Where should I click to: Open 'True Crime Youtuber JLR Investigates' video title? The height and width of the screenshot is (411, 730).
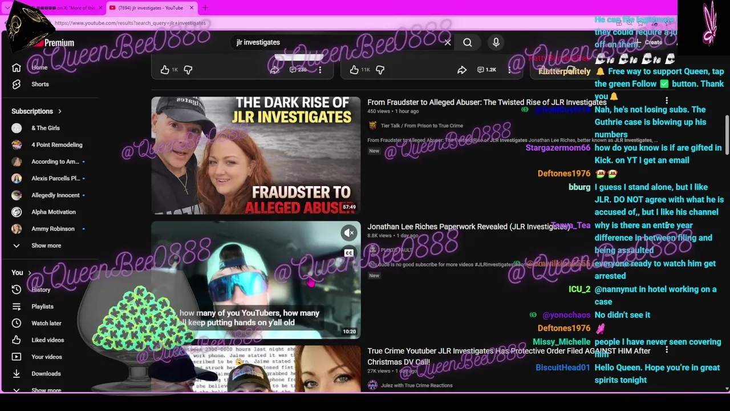tap(509, 356)
